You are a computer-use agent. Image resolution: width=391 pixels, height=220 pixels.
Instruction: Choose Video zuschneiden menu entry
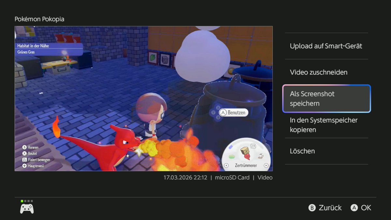pyautogui.click(x=326, y=72)
